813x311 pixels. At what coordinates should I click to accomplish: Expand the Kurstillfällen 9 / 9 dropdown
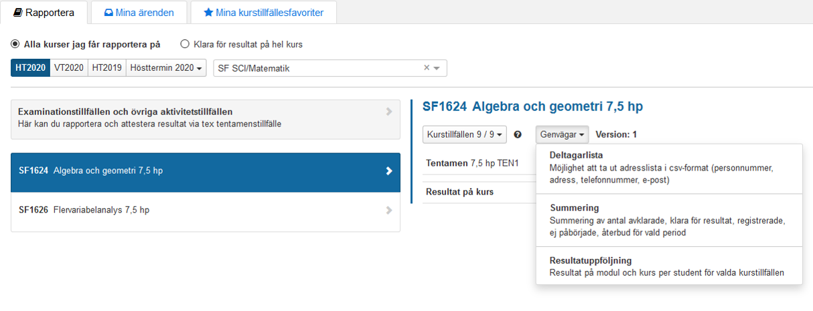(x=464, y=134)
